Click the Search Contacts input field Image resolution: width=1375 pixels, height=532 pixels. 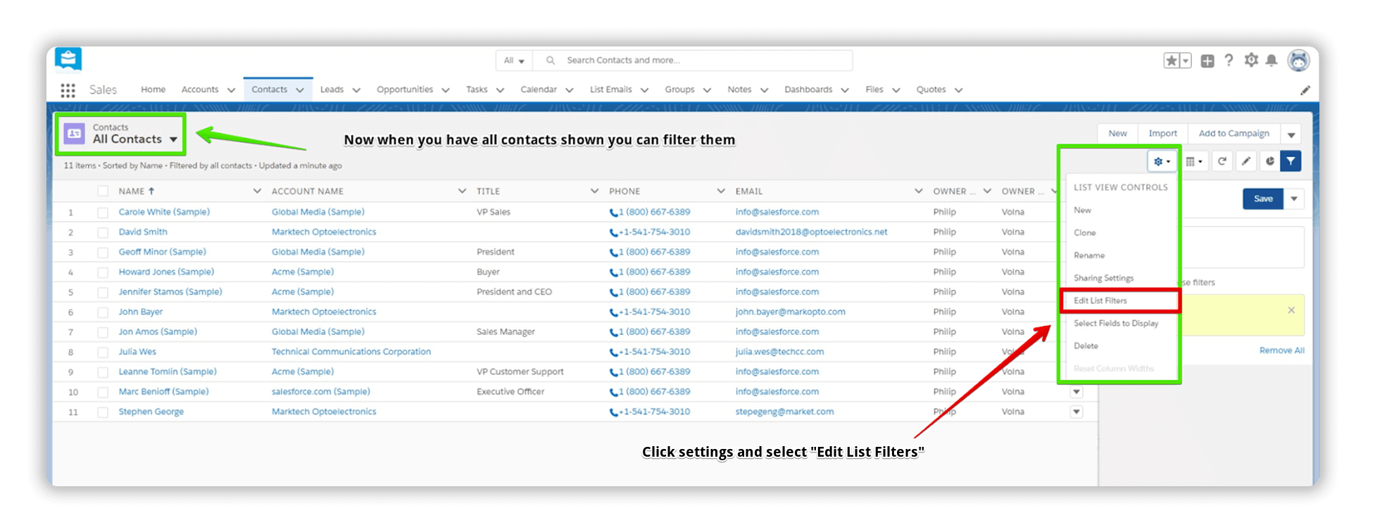coord(693,61)
